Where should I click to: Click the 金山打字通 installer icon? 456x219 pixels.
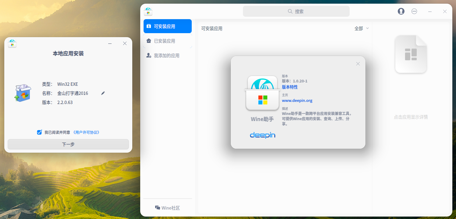pyautogui.click(x=23, y=93)
